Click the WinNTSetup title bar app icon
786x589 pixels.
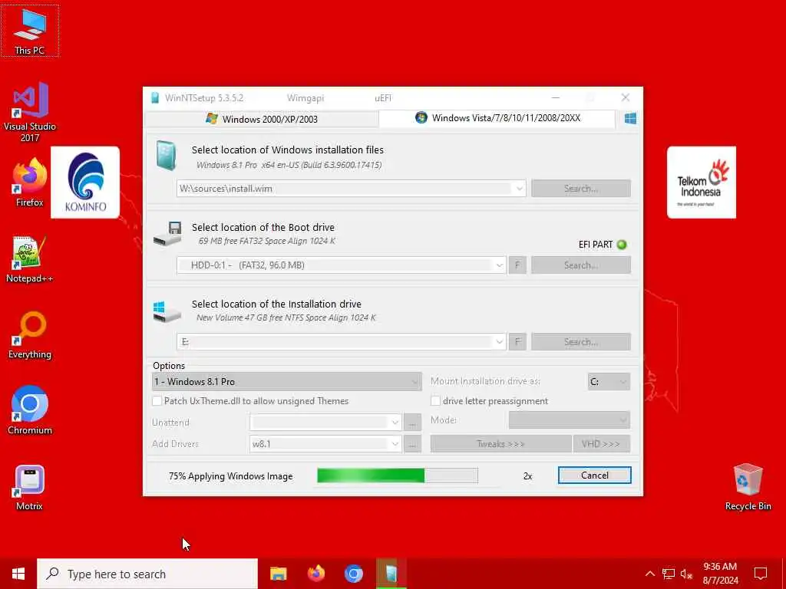(155, 97)
